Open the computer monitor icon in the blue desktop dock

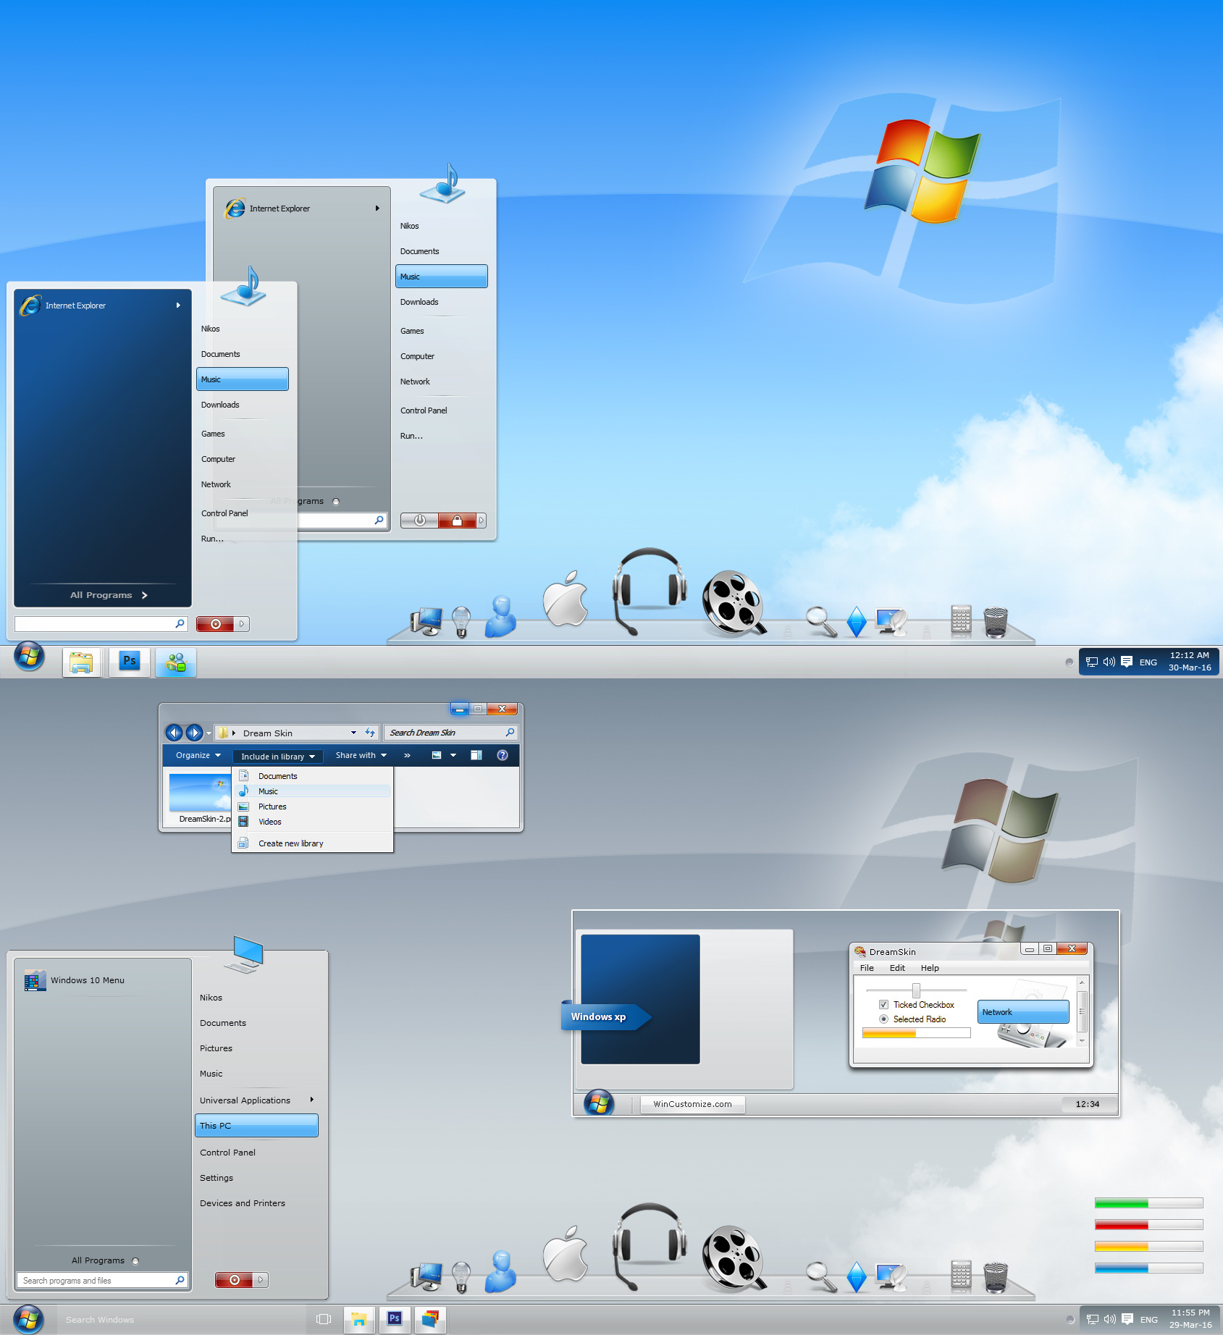click(x=426, y=622)
